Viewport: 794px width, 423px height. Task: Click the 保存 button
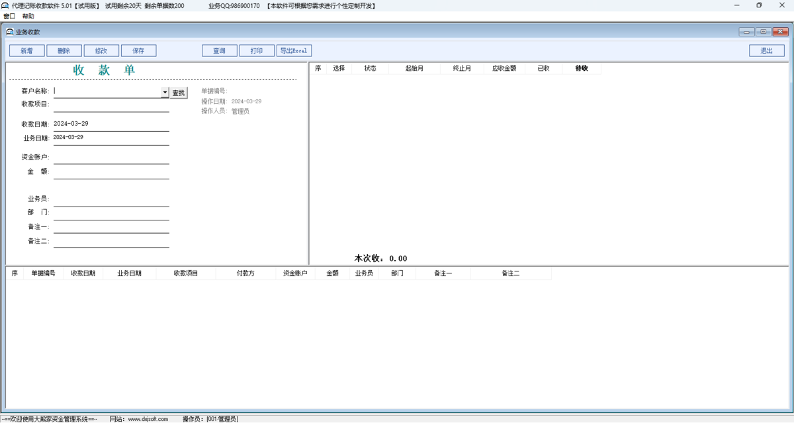(x=138, y=51)
